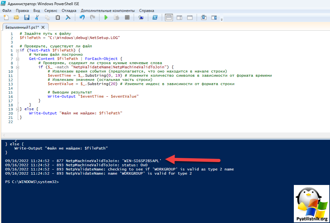Show the commands add-on pane
Image resolution: width=330 pixels, height=223 pixels.
[x=214, y=17]
